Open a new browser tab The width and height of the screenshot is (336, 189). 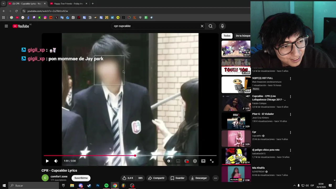click(x=93, y=4)
